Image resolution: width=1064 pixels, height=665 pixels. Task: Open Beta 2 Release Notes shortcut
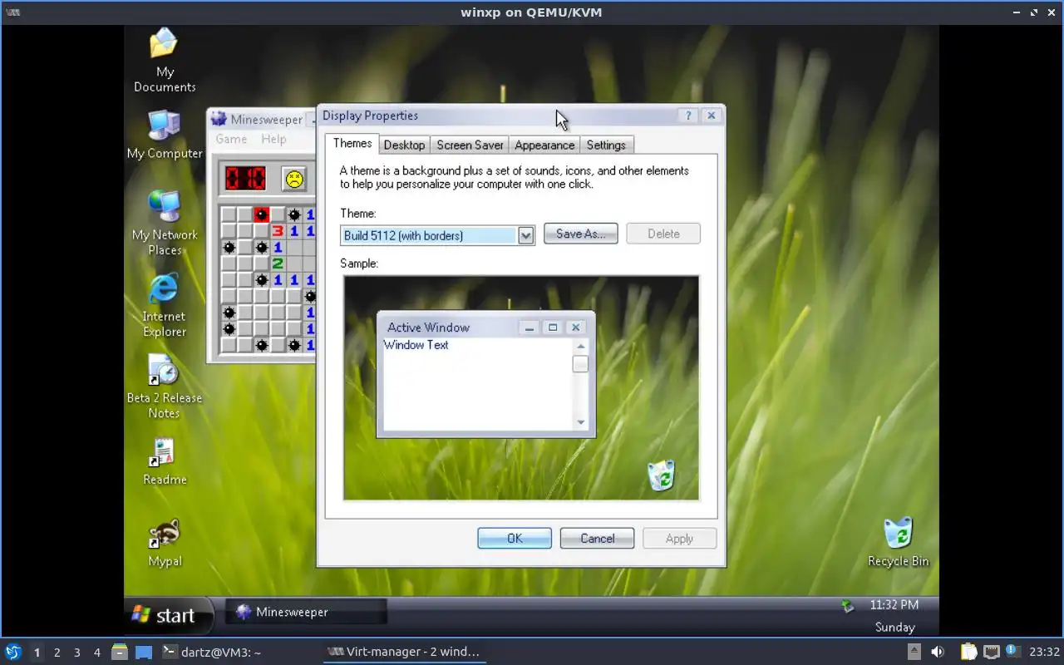164,387
